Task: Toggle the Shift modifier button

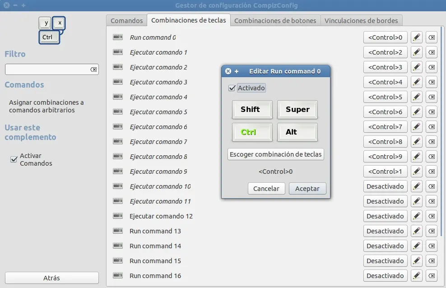Action: click(x=252, y=109)
